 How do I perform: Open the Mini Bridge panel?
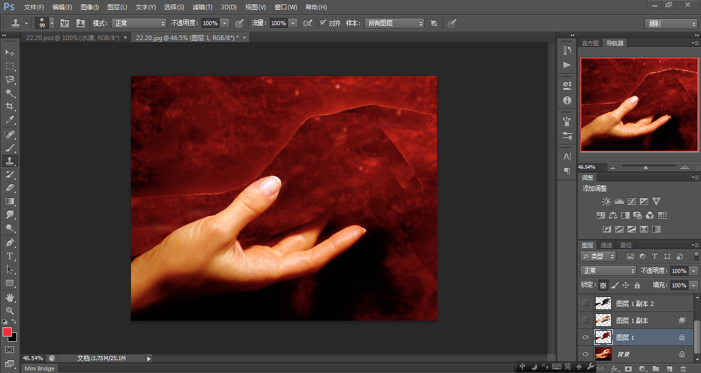click(39, 368)
